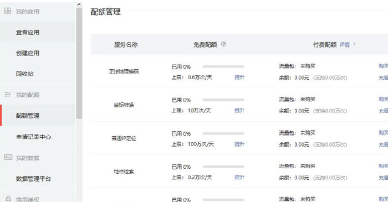Click the 商用授权 icon in sidebar
Viewport: 388px width, 202px height.
coord(8,199)
